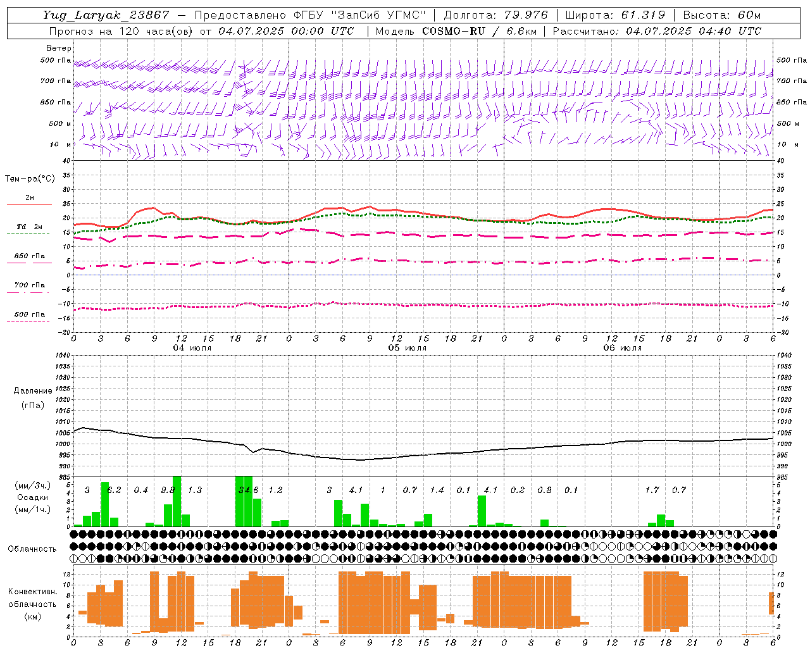This screenshot has width=810, height=648.
Task: Select the 0.4 precipitation total
Action: click(x=140, y=490)
